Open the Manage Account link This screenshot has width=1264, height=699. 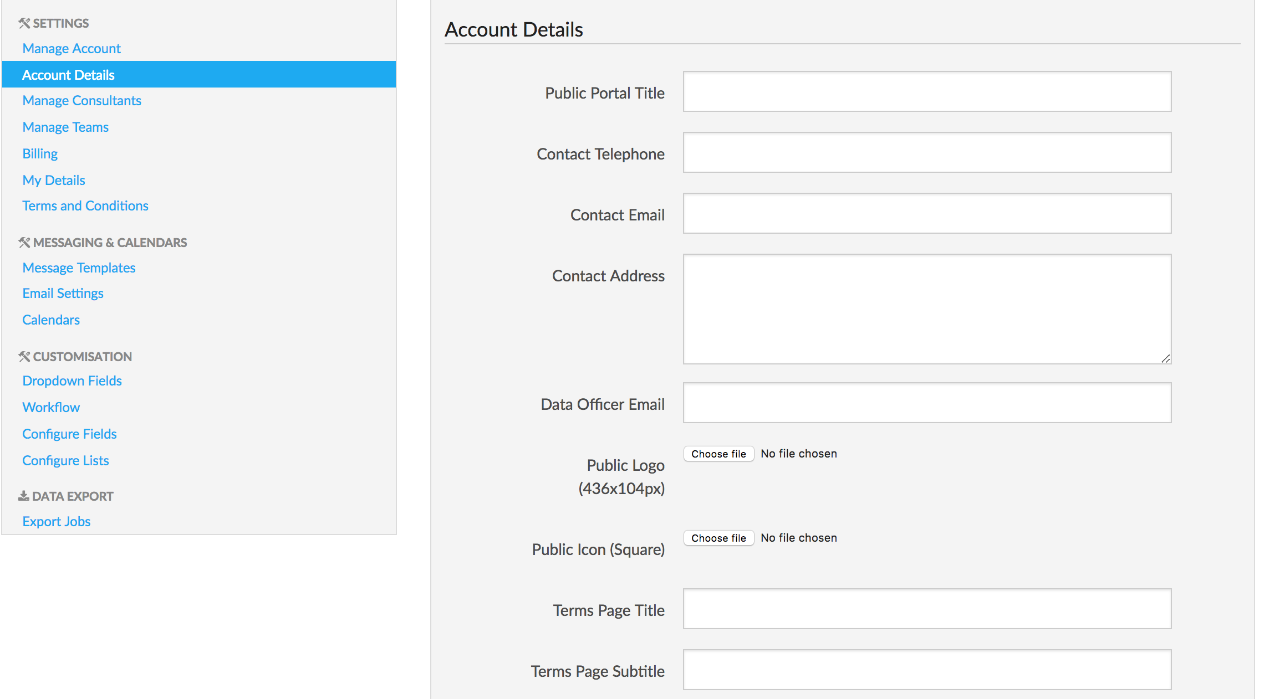(x=72, y=49)
